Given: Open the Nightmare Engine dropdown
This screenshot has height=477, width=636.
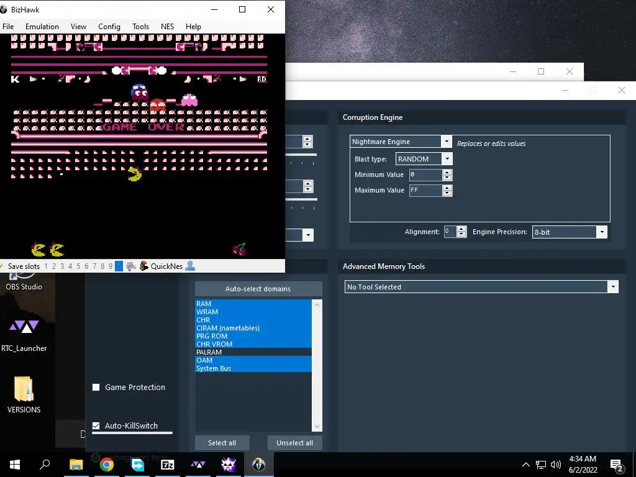Looking at the screenshot, I should tap(446, 142).
